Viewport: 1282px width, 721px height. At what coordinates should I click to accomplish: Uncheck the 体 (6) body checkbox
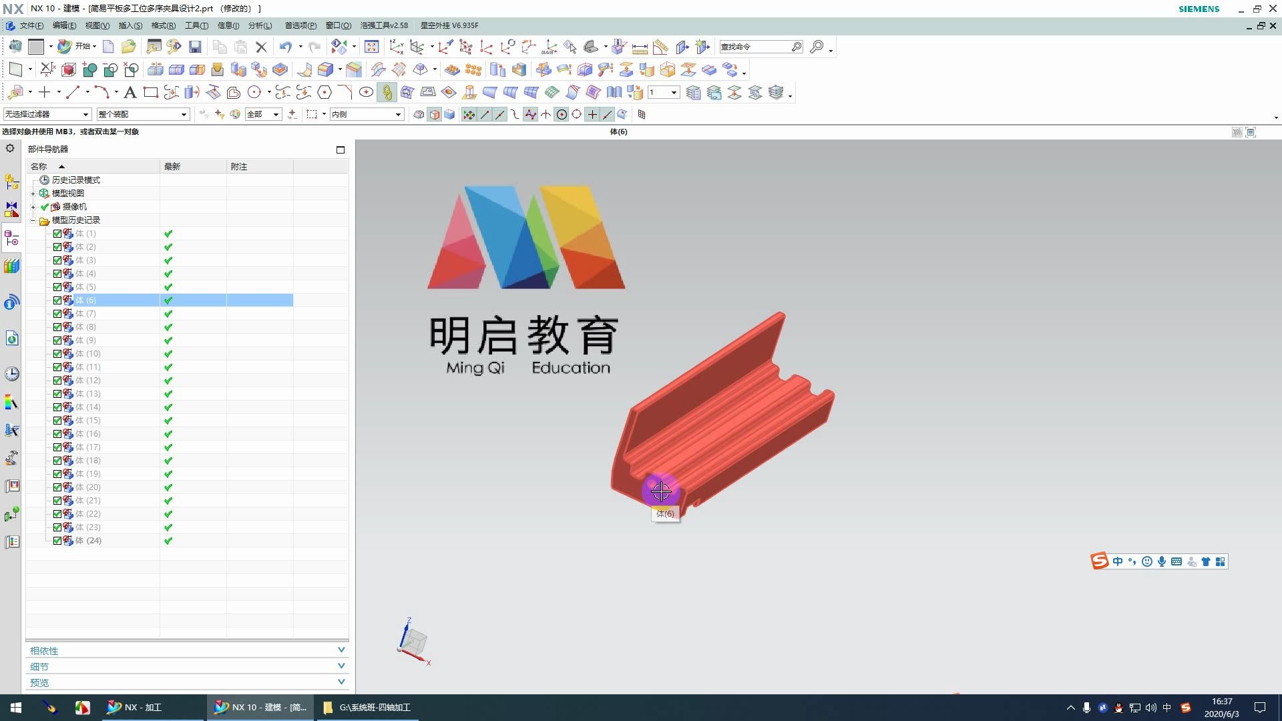(57, 300)
